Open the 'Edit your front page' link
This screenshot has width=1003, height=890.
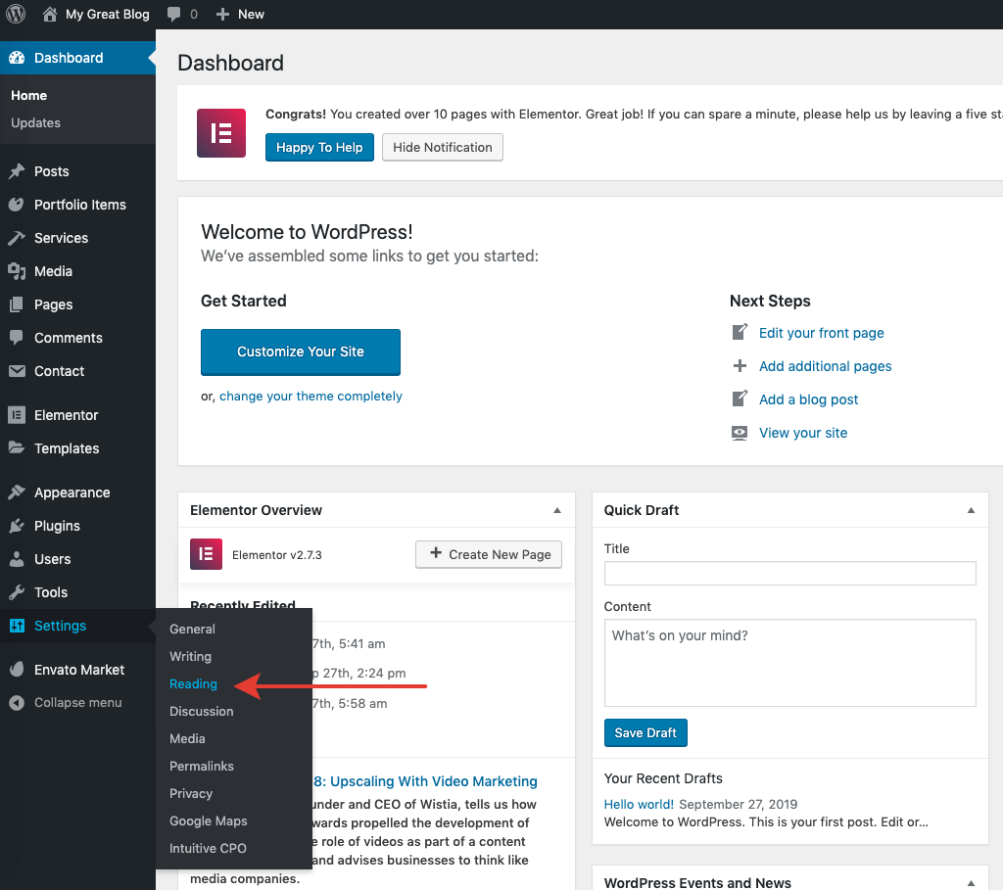coord(821,333)
